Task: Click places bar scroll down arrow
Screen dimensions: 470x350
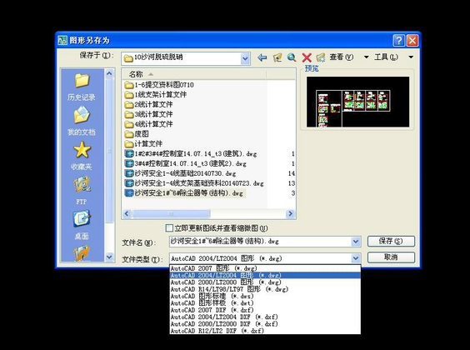Action: point(109,257)
